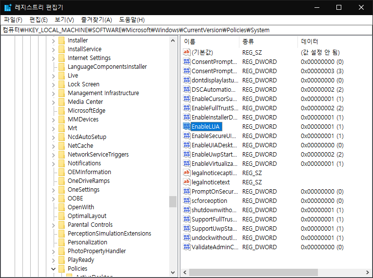Viewport: 373px width, 278px height.
Task: Click the EnableLUA DWORD value icon
Action: [x=186, y=127]
